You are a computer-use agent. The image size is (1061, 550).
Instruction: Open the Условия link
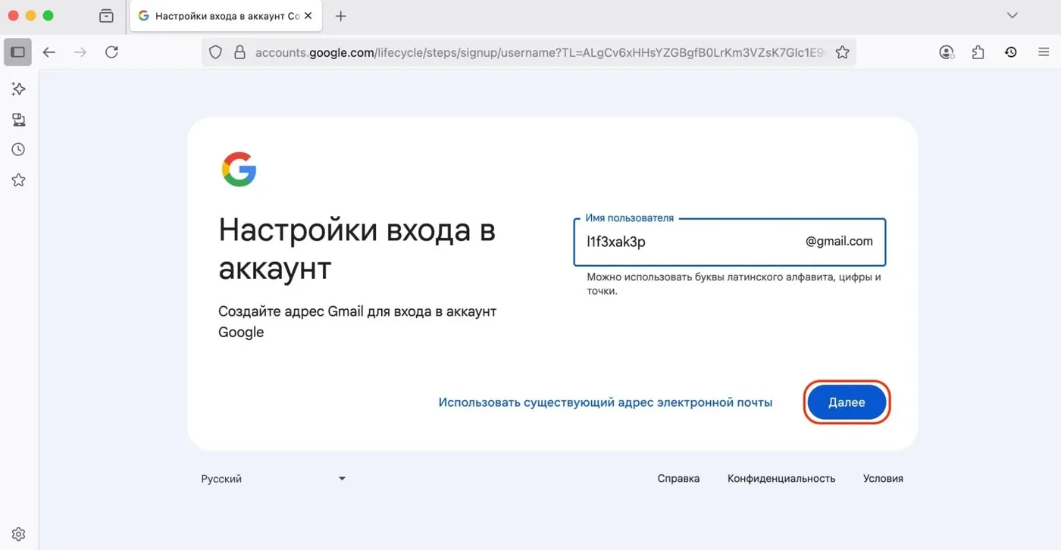883,479
